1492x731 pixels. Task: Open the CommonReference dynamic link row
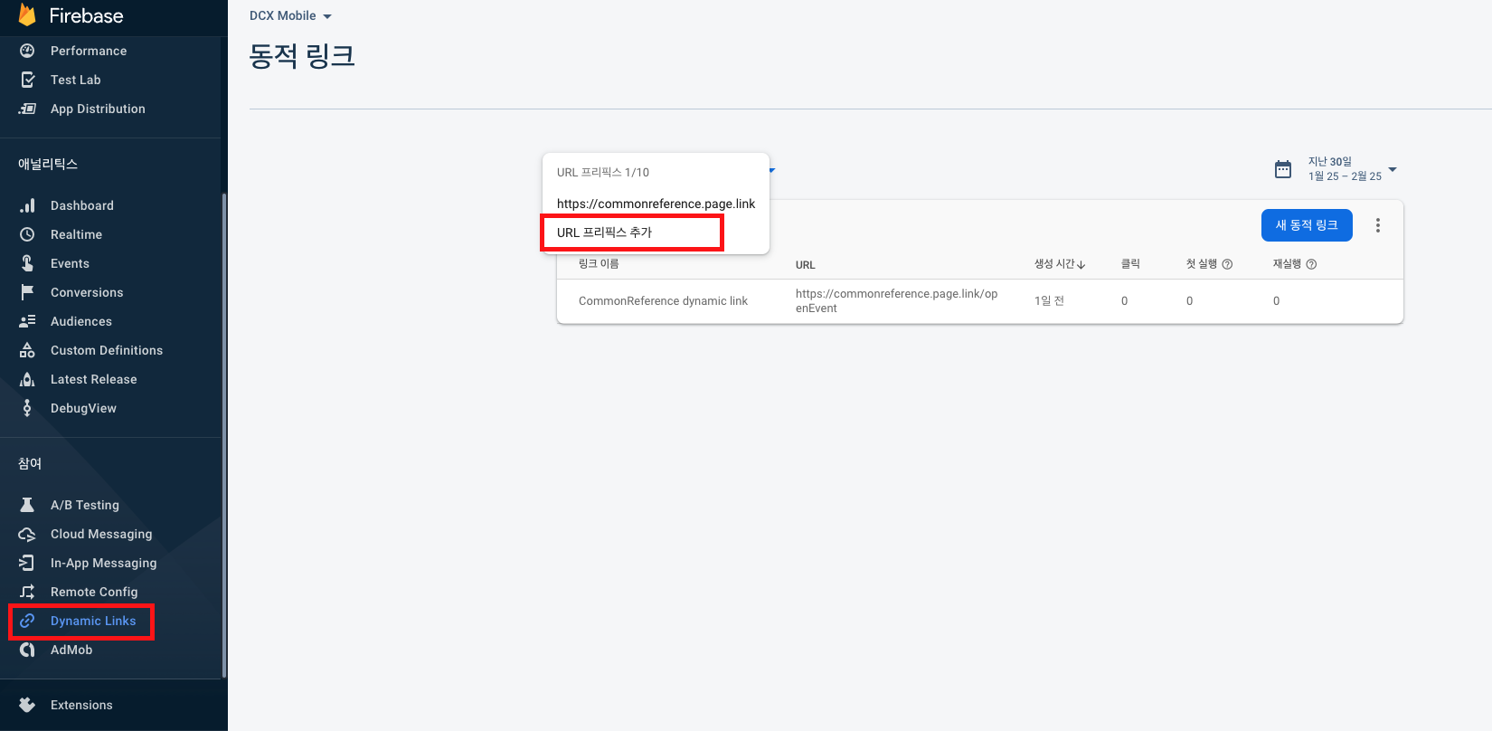[x=980, y=301]
